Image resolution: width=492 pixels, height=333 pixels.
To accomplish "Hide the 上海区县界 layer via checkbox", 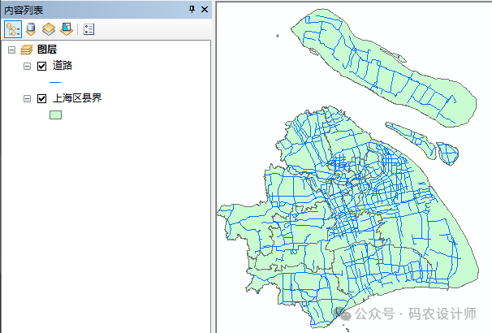I will [42, 99].
